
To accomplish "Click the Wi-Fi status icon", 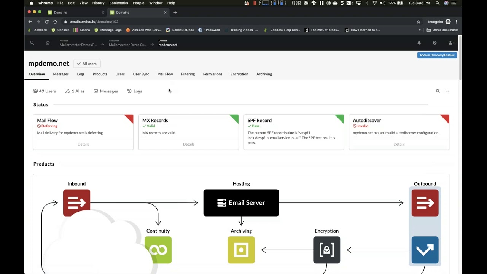I will (x=374, y=3).
